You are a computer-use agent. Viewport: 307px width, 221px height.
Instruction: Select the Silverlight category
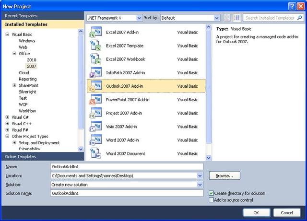[27, 92]
